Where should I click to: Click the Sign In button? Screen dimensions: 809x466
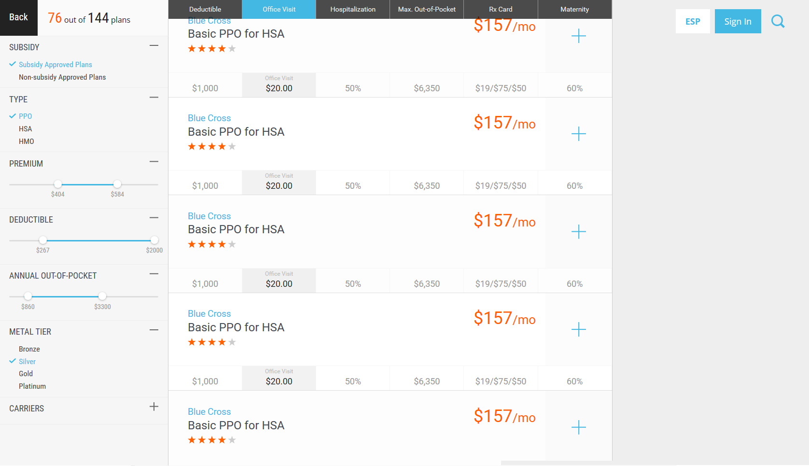tap(738, 21)
